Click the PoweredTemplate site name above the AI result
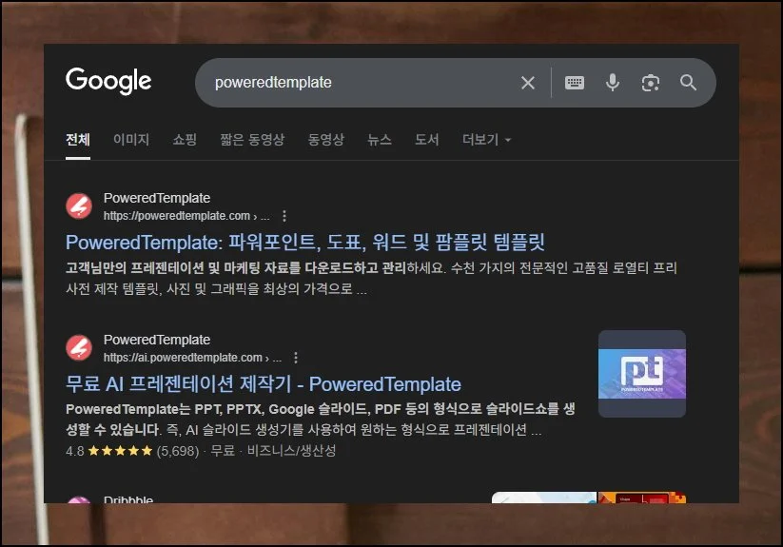 coord(157,340)
